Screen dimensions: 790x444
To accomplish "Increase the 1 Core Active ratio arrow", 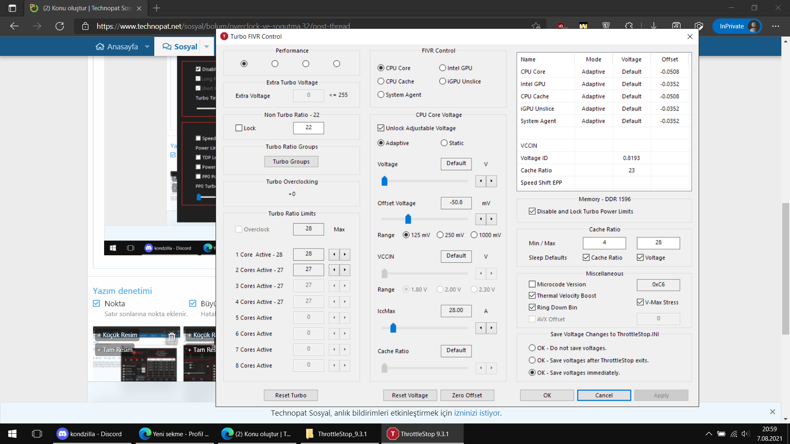I will click(345, 254).
